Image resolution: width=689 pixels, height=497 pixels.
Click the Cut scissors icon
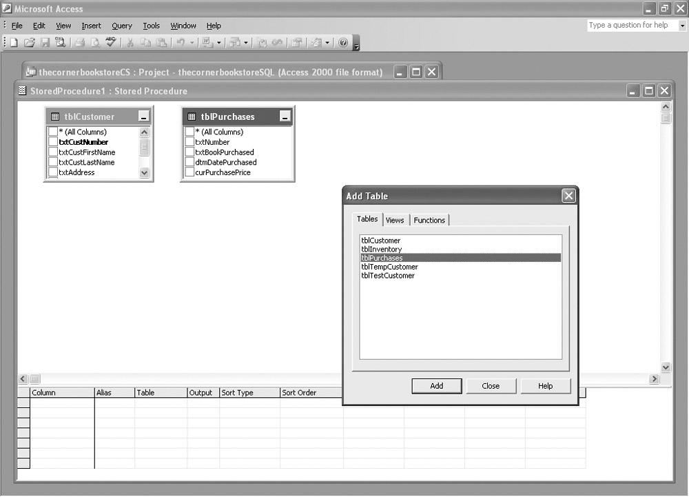pos(130,43)
